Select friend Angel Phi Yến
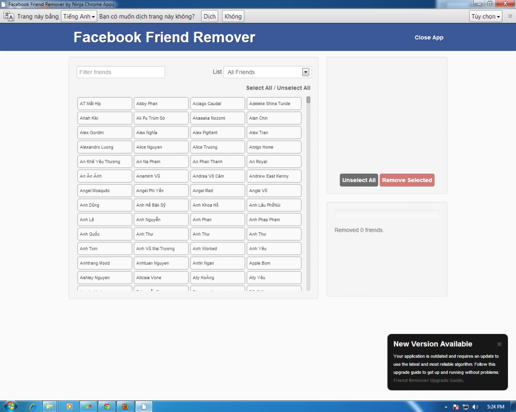Image resolution: width=516 pixels, height=412 pixels. pyautogui.click(x=161, y=190)
